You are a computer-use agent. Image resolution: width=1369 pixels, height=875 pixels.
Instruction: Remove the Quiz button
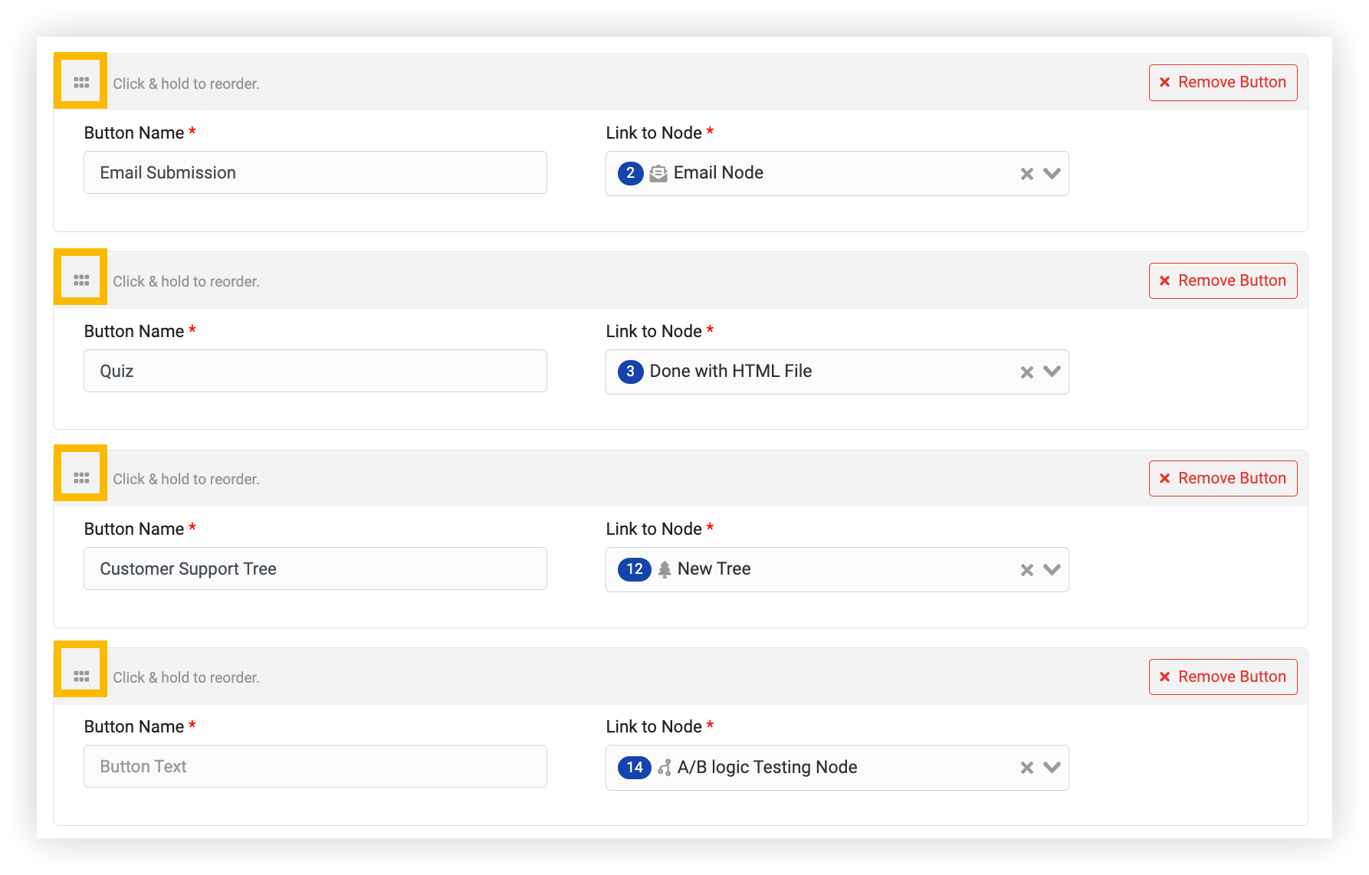click(1223, 280)
